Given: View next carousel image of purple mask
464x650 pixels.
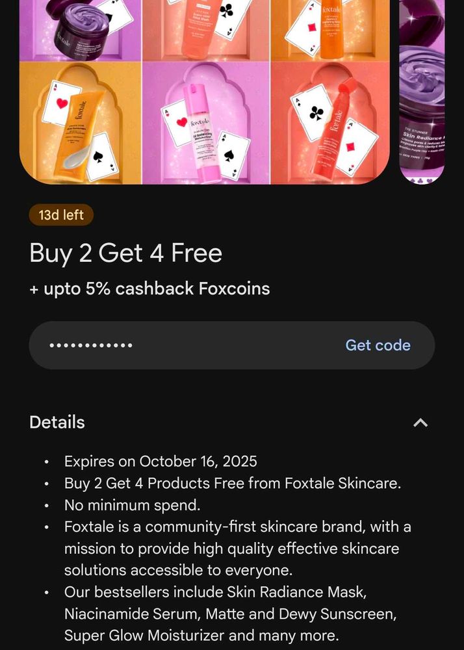Looking at the screenshot, I should coord(422,92).
